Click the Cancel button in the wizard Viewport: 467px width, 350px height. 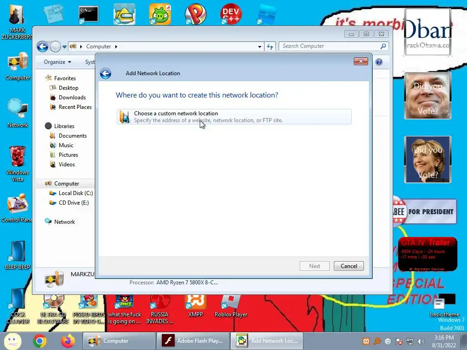pyautogui.click(x=349, y=266)
